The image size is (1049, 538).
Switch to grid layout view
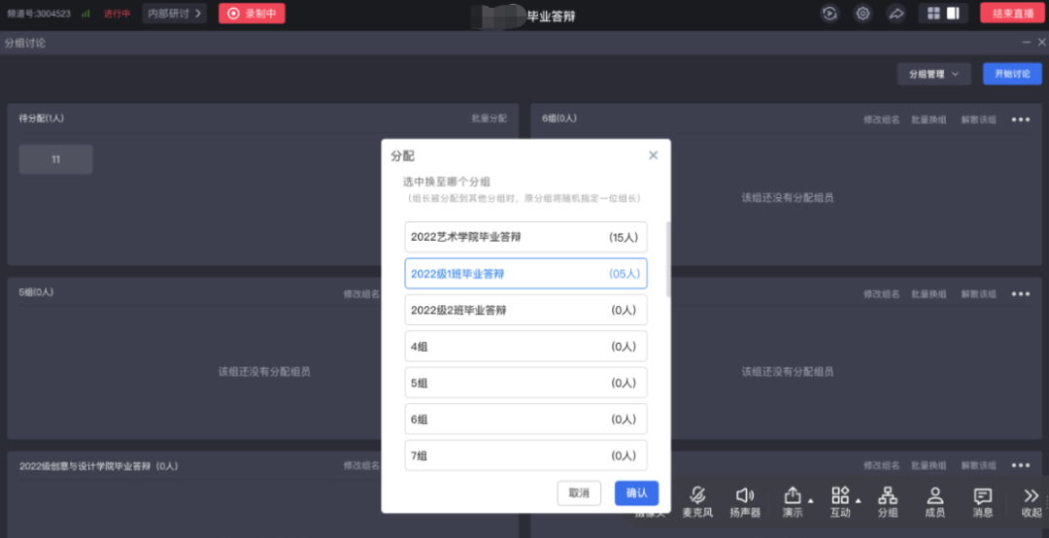pyautogui.click(x=933, y=14)
